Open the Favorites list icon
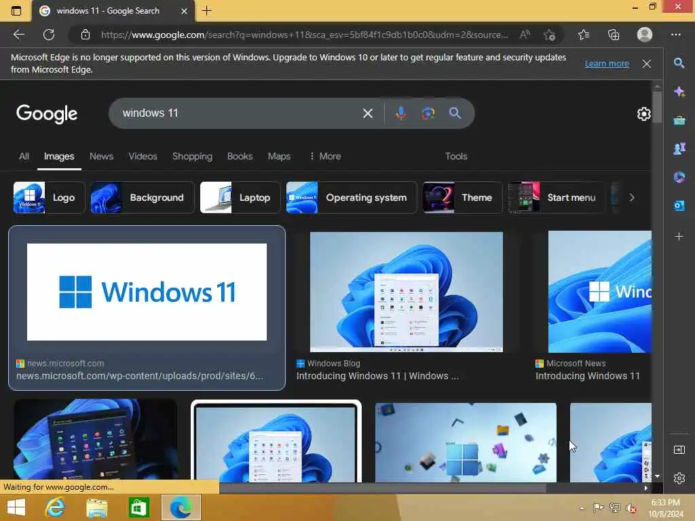The image size is (695, 521). [584, 35]
